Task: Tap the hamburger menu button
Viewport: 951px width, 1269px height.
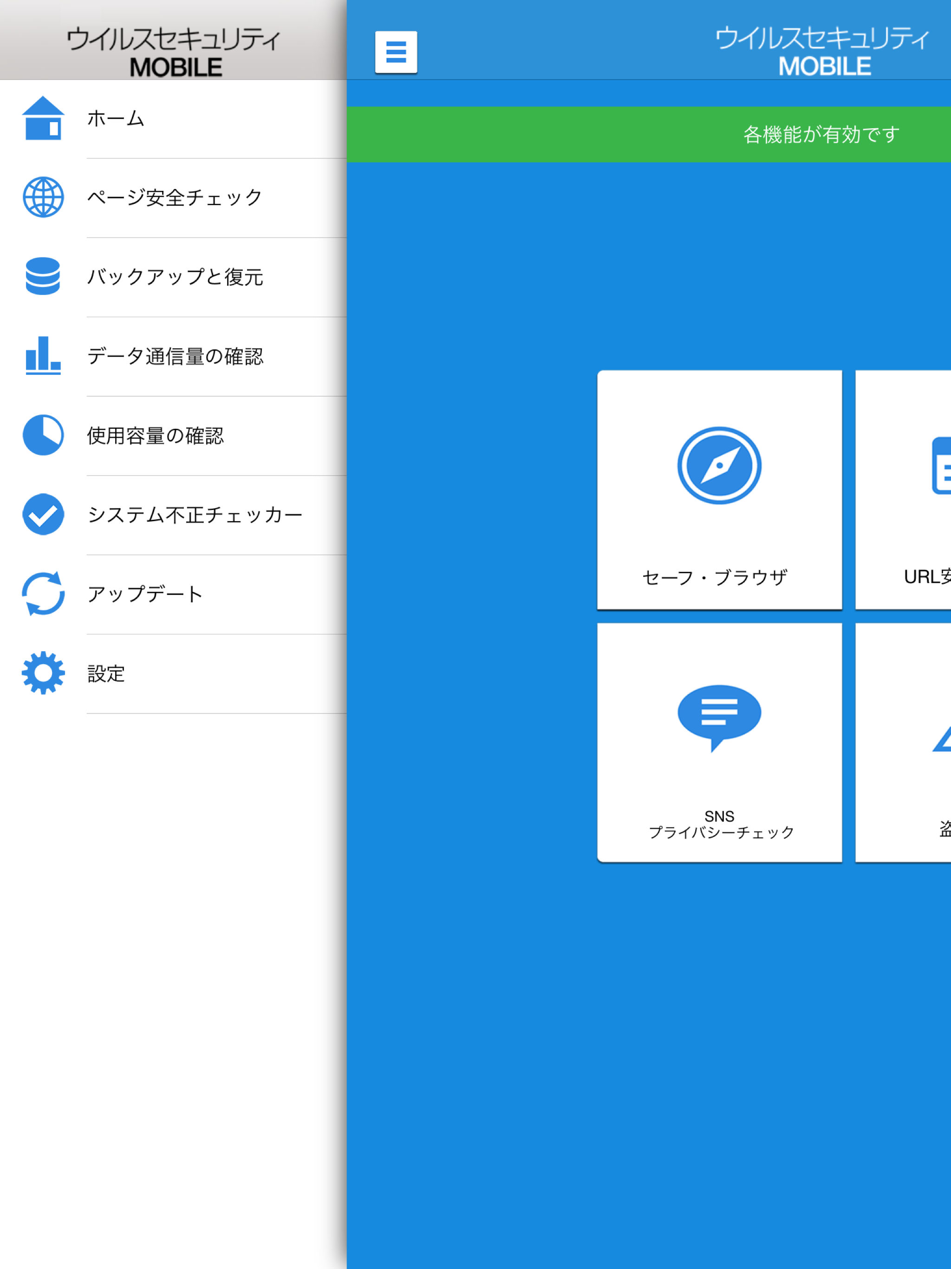Action: click(x=396, y=52)
